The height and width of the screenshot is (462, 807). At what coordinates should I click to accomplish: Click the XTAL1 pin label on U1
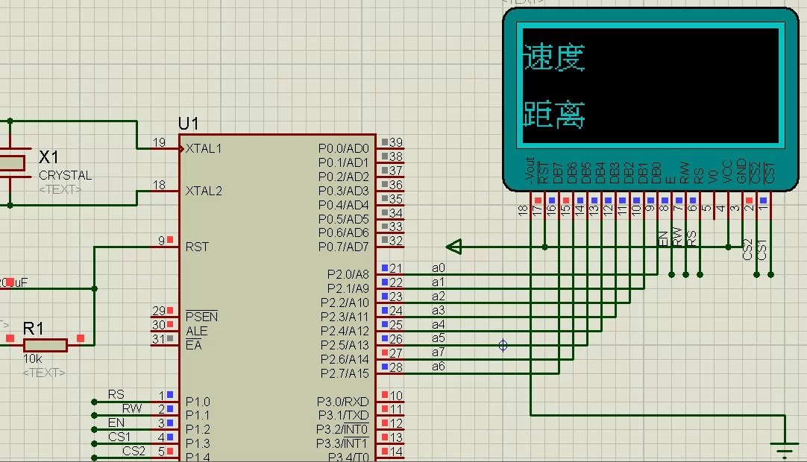pos(204,148)
